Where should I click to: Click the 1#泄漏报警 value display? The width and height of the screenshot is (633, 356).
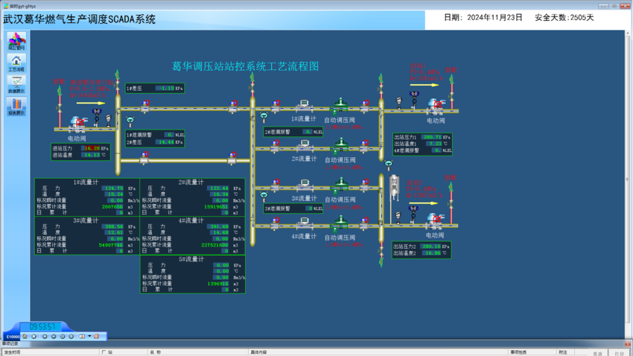pos(168,135)
